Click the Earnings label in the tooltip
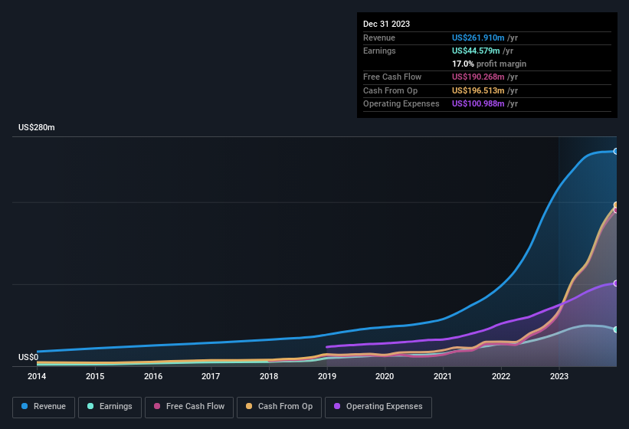The width and height of the screenshot is (629, 429). tap(379, 51)
